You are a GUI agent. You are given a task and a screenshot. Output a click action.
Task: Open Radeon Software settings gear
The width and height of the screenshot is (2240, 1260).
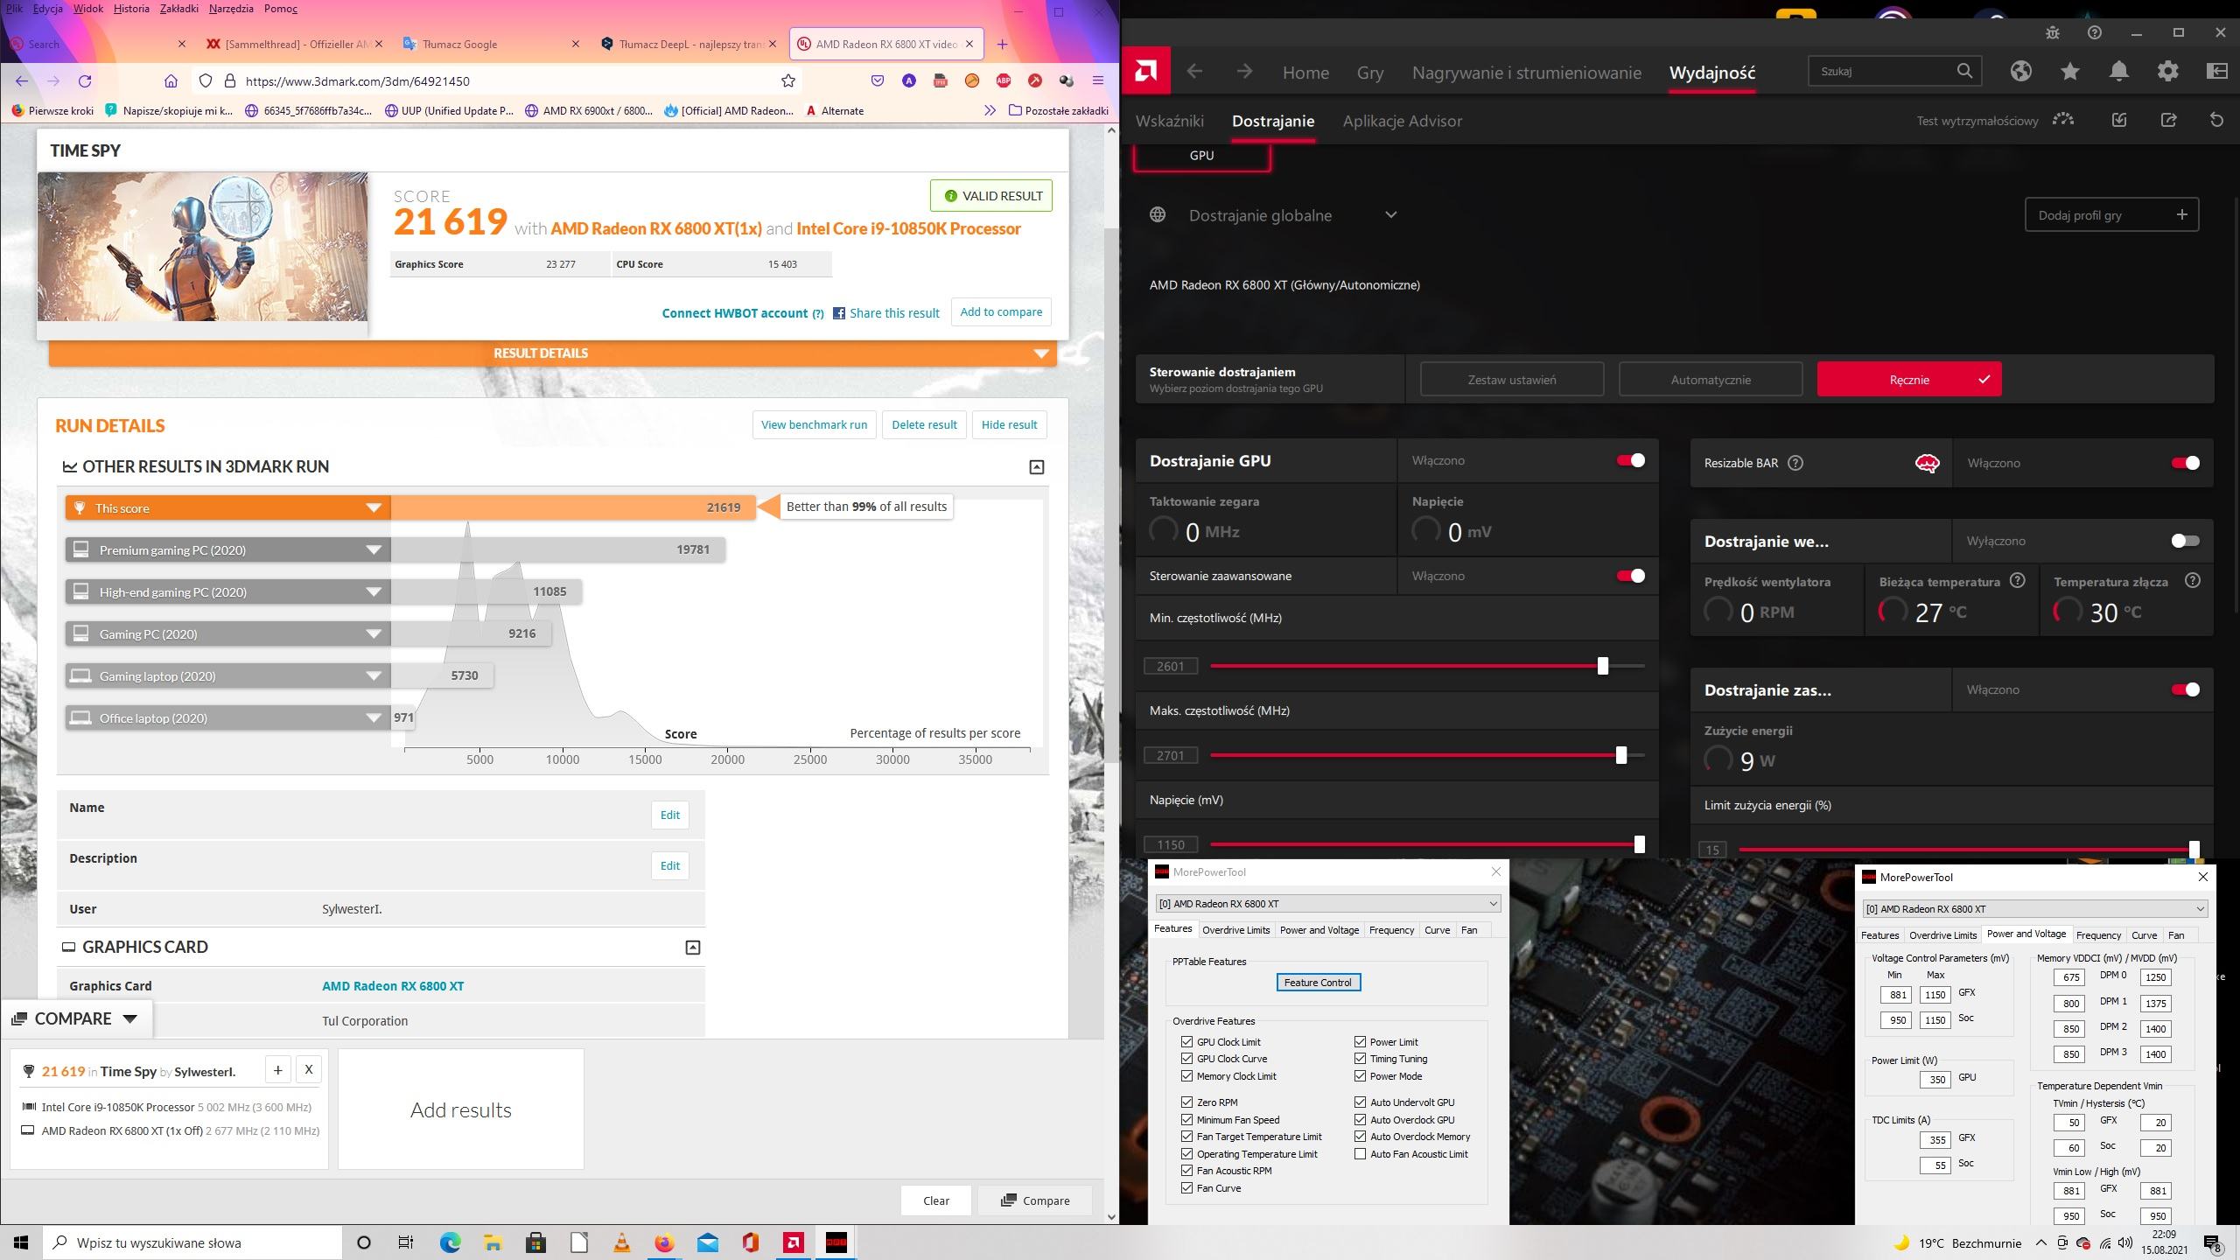tap(2167, 72)
